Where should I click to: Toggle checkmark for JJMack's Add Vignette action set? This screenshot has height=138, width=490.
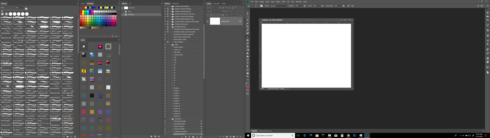point(165,6)
